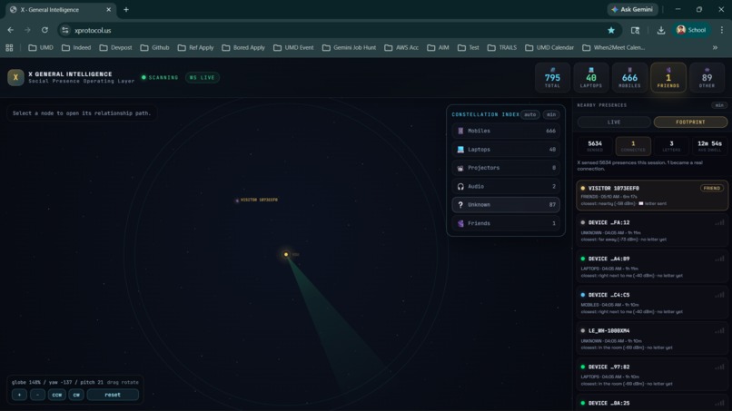Image resolution: width=732 pixels, height=411 pixels.
Task: Minimize the Constellation Index panel
Action: pyautogui.click(x=551, y=114)
